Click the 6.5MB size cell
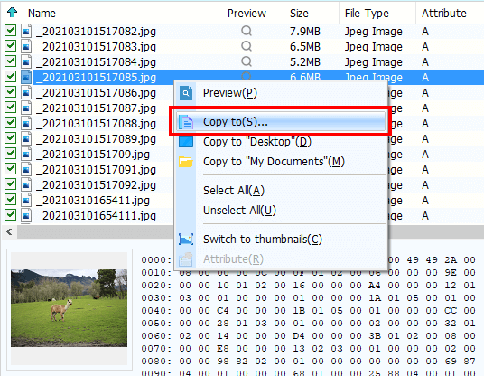 click(305, 47)
